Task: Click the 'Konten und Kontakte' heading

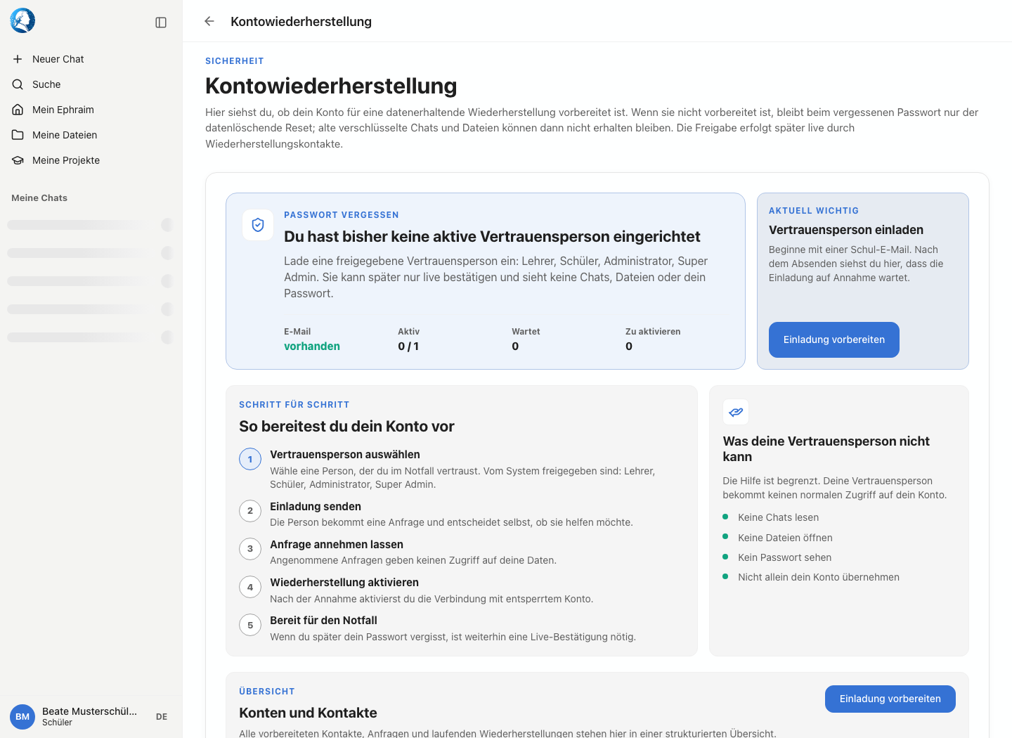Action: pyautogui.click(x=308, y=713)
